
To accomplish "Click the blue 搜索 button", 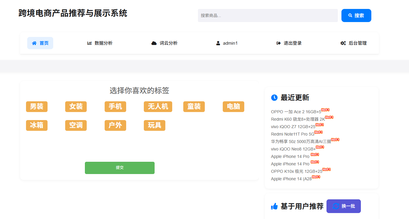I will point(356,15).
